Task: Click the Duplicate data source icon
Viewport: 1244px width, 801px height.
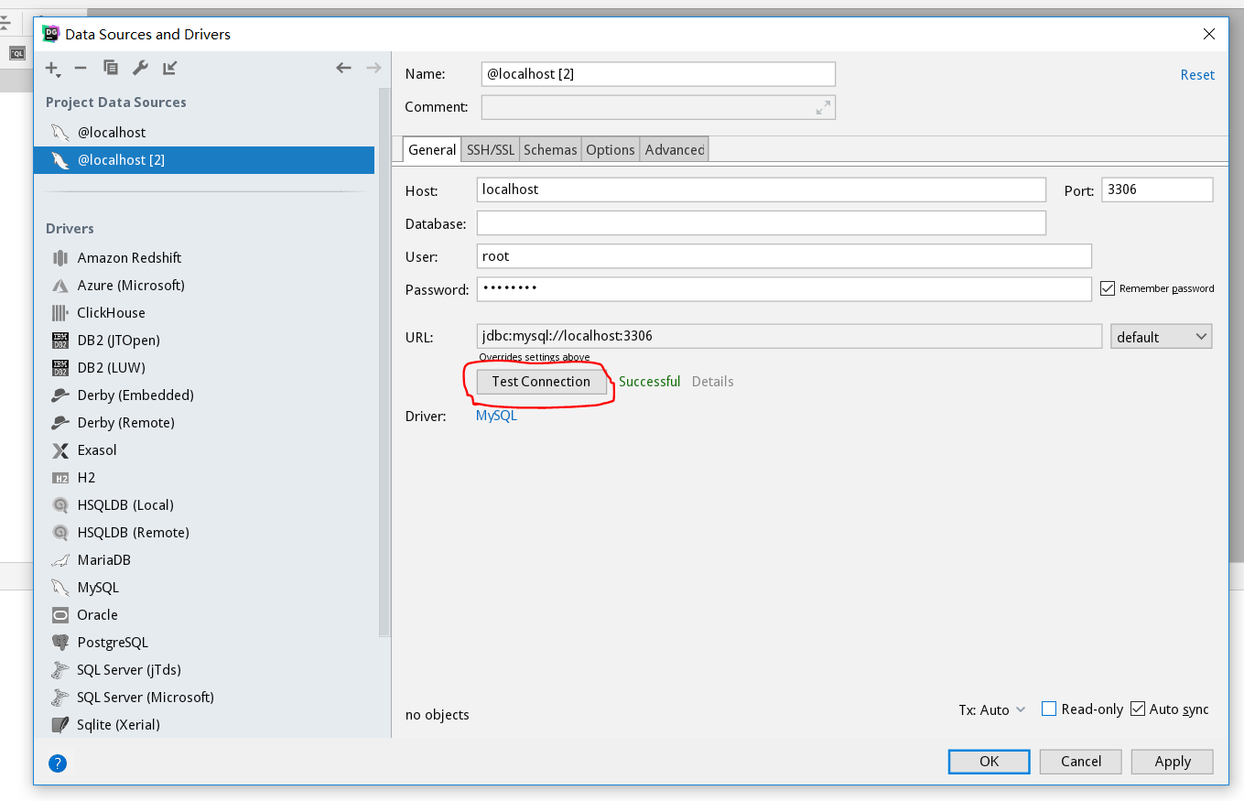Action: (x=111, y=68)
